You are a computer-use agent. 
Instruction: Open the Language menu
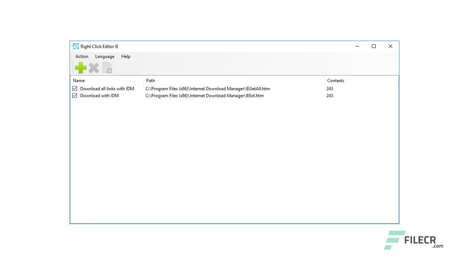[x=104, y=56]
